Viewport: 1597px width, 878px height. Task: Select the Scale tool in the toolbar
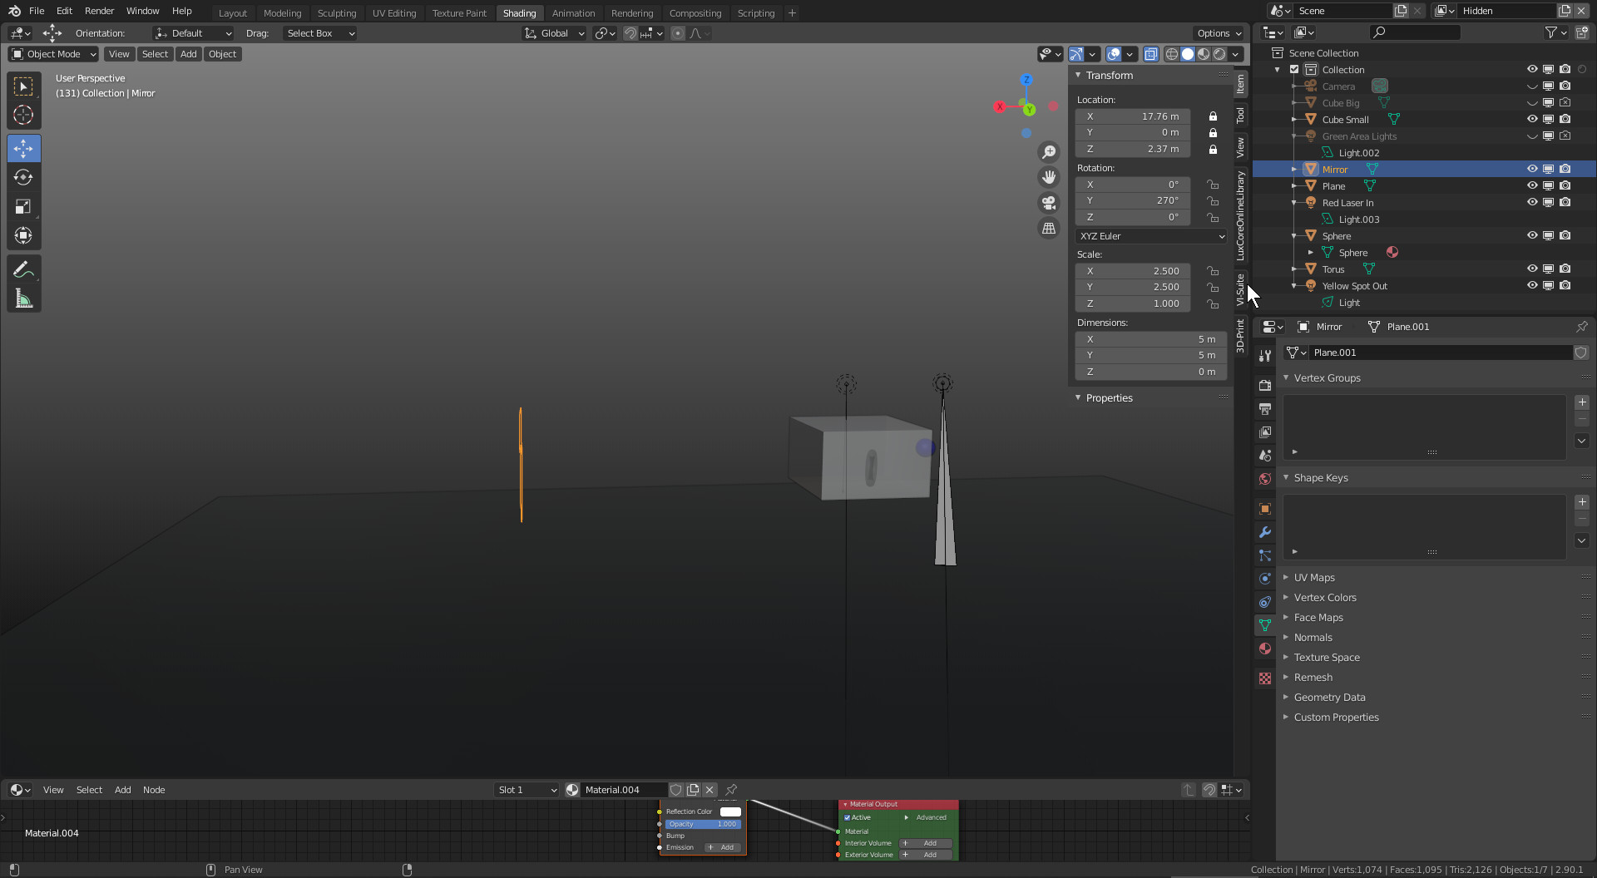[23, 207]
